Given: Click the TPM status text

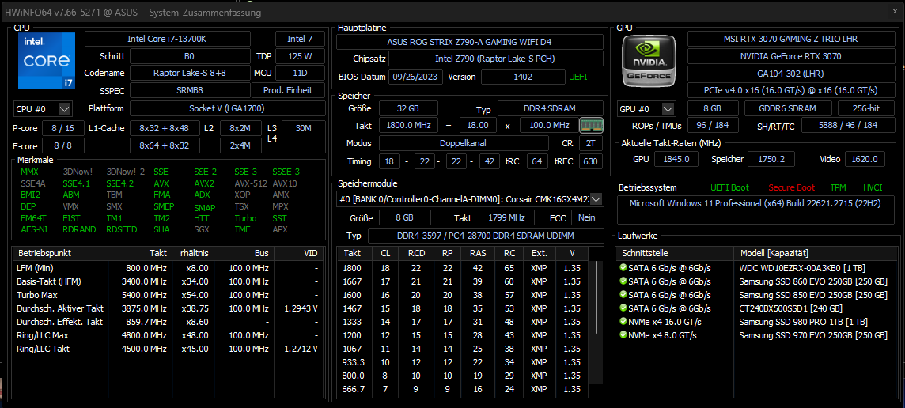Looking at the screenshot, I should click(x=838, y=187).
